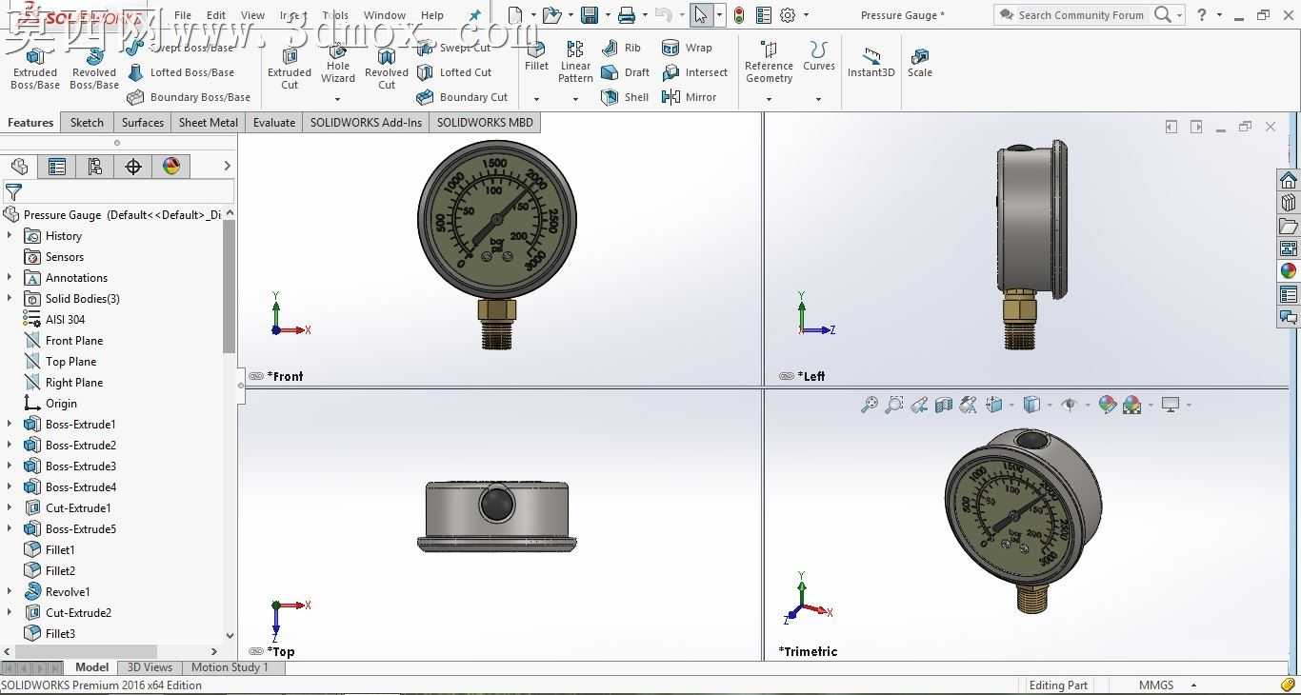Toggle Instant3D mode
The width and height of the screenshot is (1301, 695).
tap(871, 63)
